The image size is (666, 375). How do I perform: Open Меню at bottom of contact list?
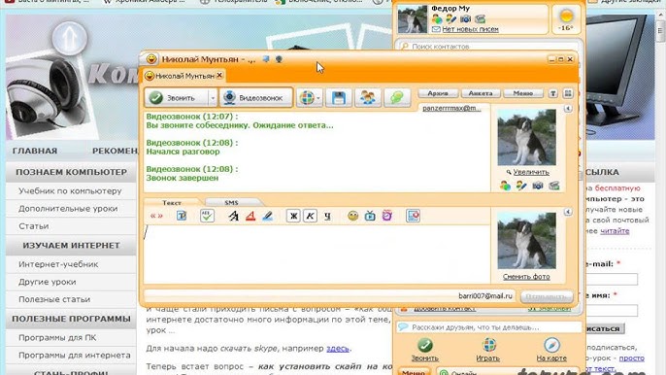(413, 372)
